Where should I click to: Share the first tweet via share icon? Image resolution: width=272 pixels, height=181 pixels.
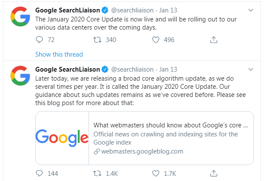(x=214, y=40)
